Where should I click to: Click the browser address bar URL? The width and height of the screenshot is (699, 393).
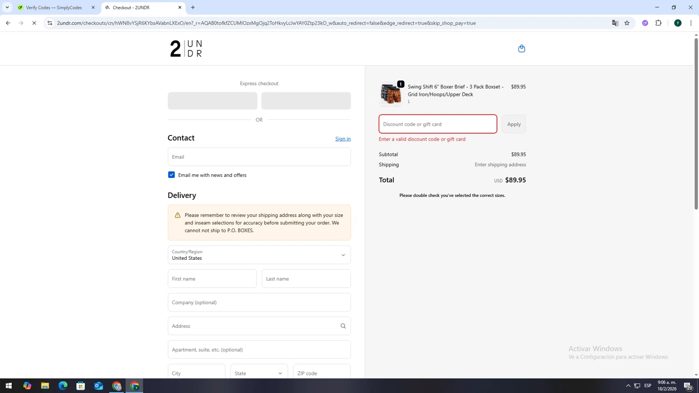point(267,23)
